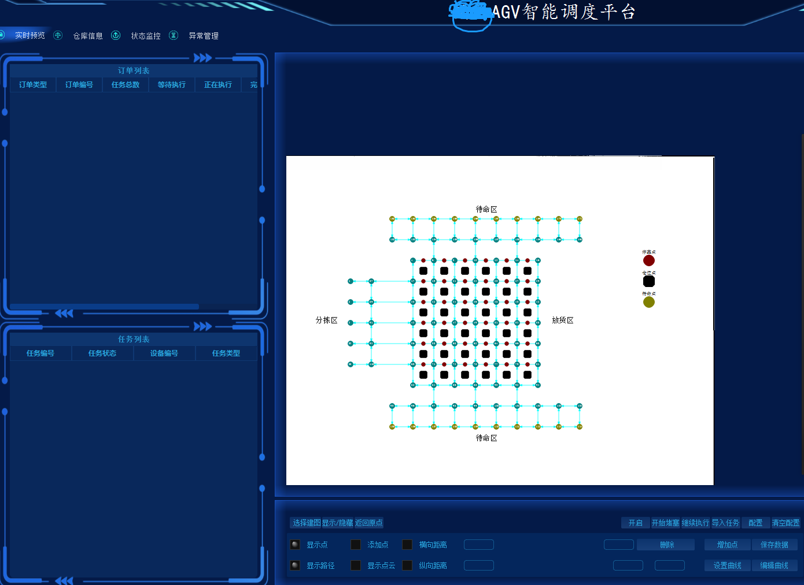Check the 纵向距离 checkbox
The width and height of the screenshot is (804, 585).
407,565
